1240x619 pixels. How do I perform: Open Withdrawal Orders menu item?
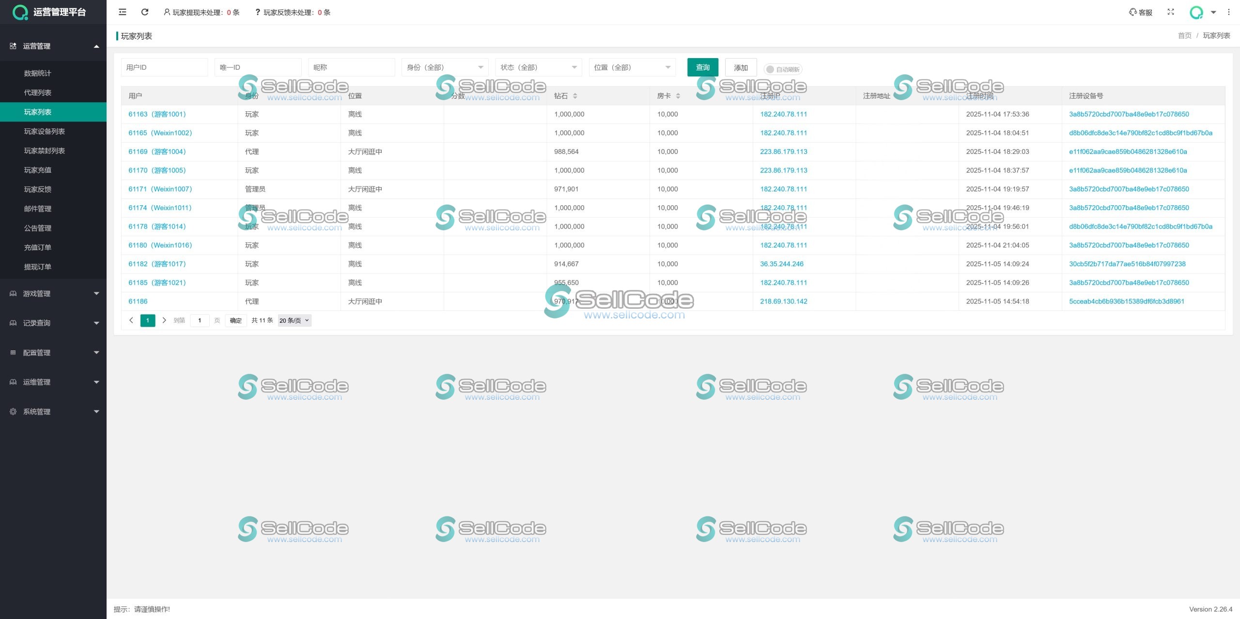pyautogui.click(x=38, y=267)
